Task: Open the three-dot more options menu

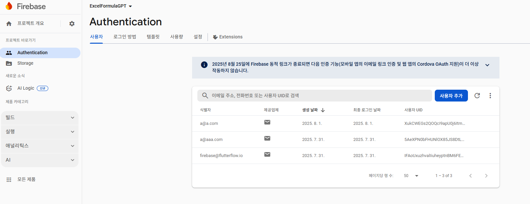Action: (490, 96)
